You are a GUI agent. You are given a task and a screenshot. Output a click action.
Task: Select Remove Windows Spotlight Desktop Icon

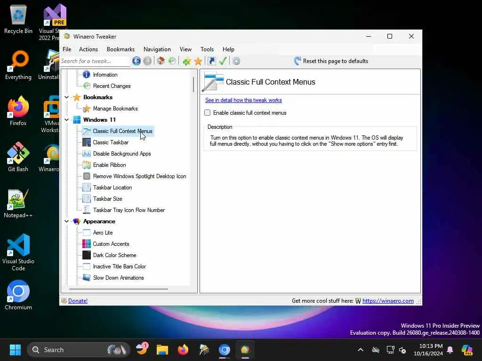[x=139, y=176]
